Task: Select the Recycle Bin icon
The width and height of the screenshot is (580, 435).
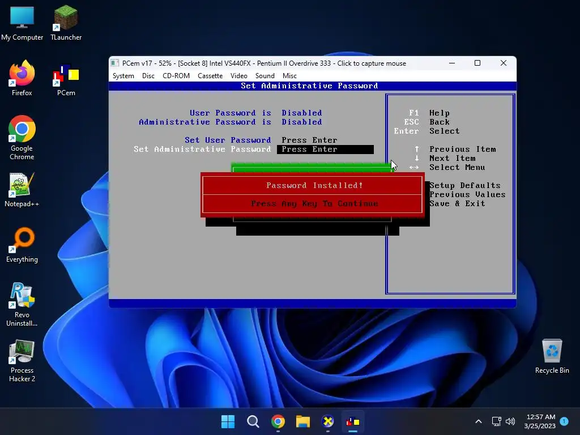Action: (552, 356)
